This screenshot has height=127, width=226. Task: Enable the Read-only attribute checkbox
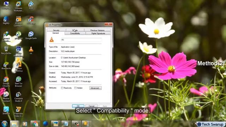[x=62, y=88]
